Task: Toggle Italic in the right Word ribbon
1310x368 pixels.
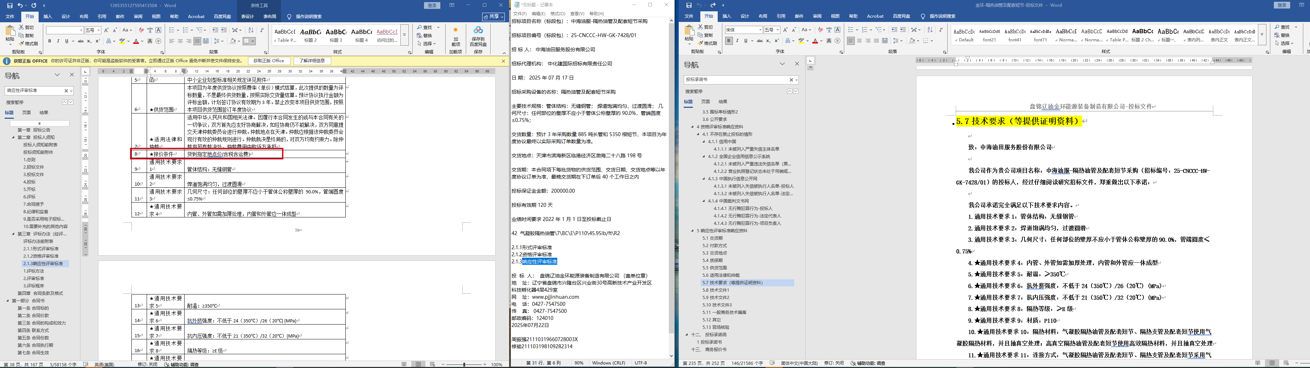Action: (x=738, y=41)
